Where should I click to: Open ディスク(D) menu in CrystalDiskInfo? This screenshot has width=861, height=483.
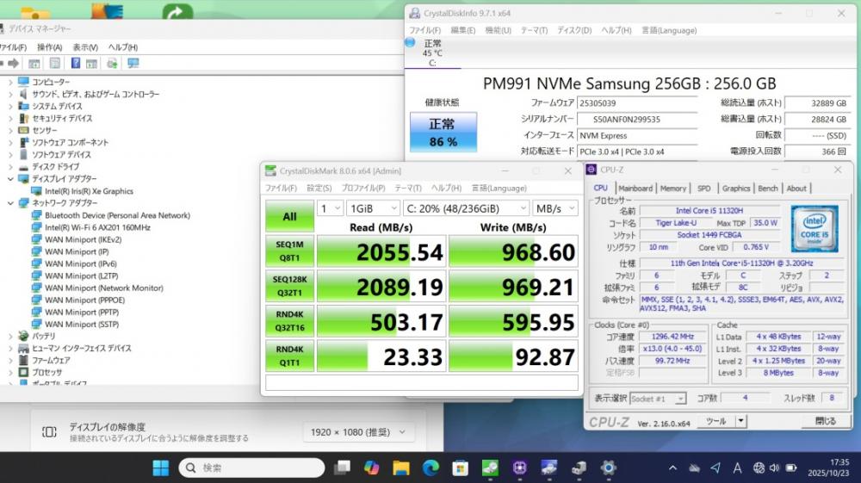click(x=574, y=30)
